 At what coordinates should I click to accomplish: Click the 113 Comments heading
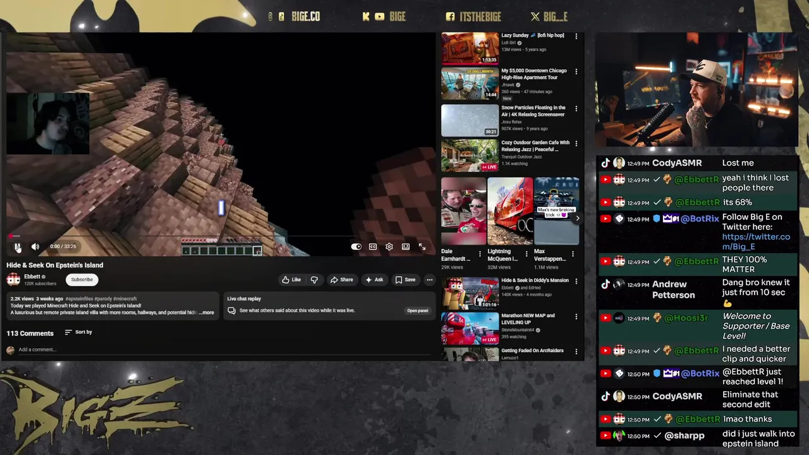30,333
